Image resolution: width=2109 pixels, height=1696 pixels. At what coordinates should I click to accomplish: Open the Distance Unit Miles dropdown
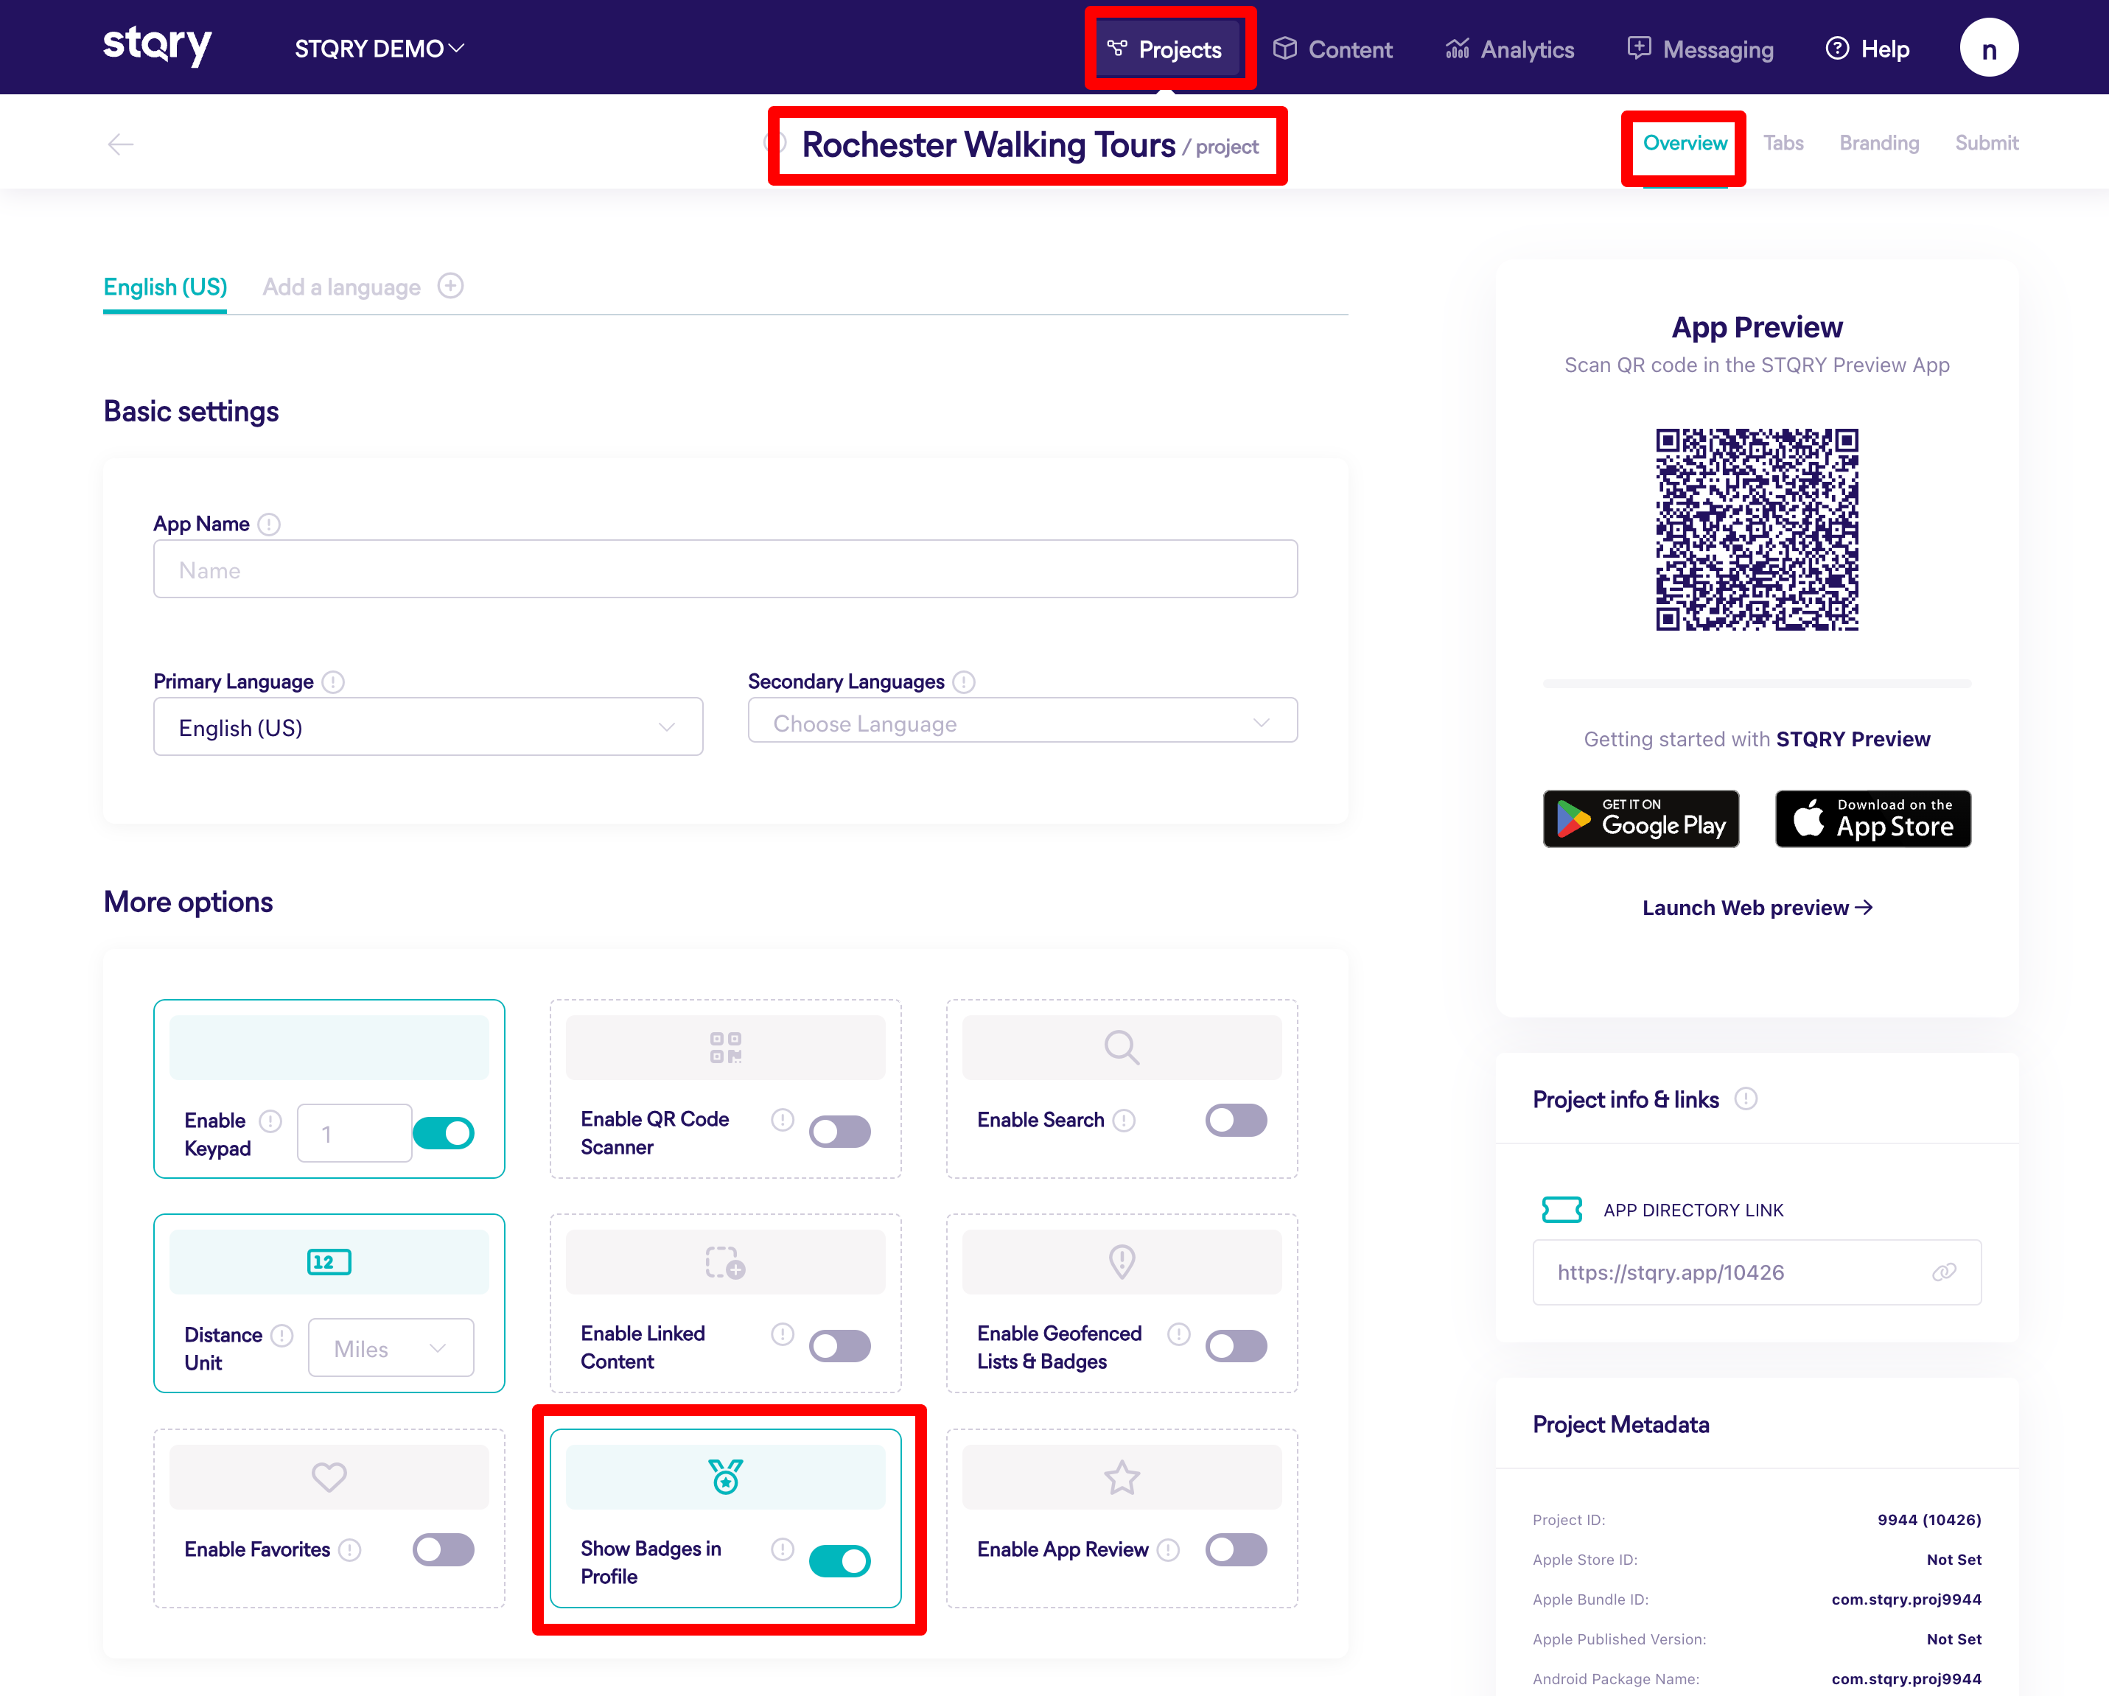click(391, 1349)
